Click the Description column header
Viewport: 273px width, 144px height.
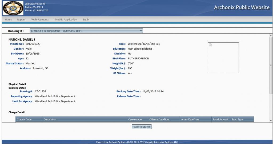tap(50, 120)
